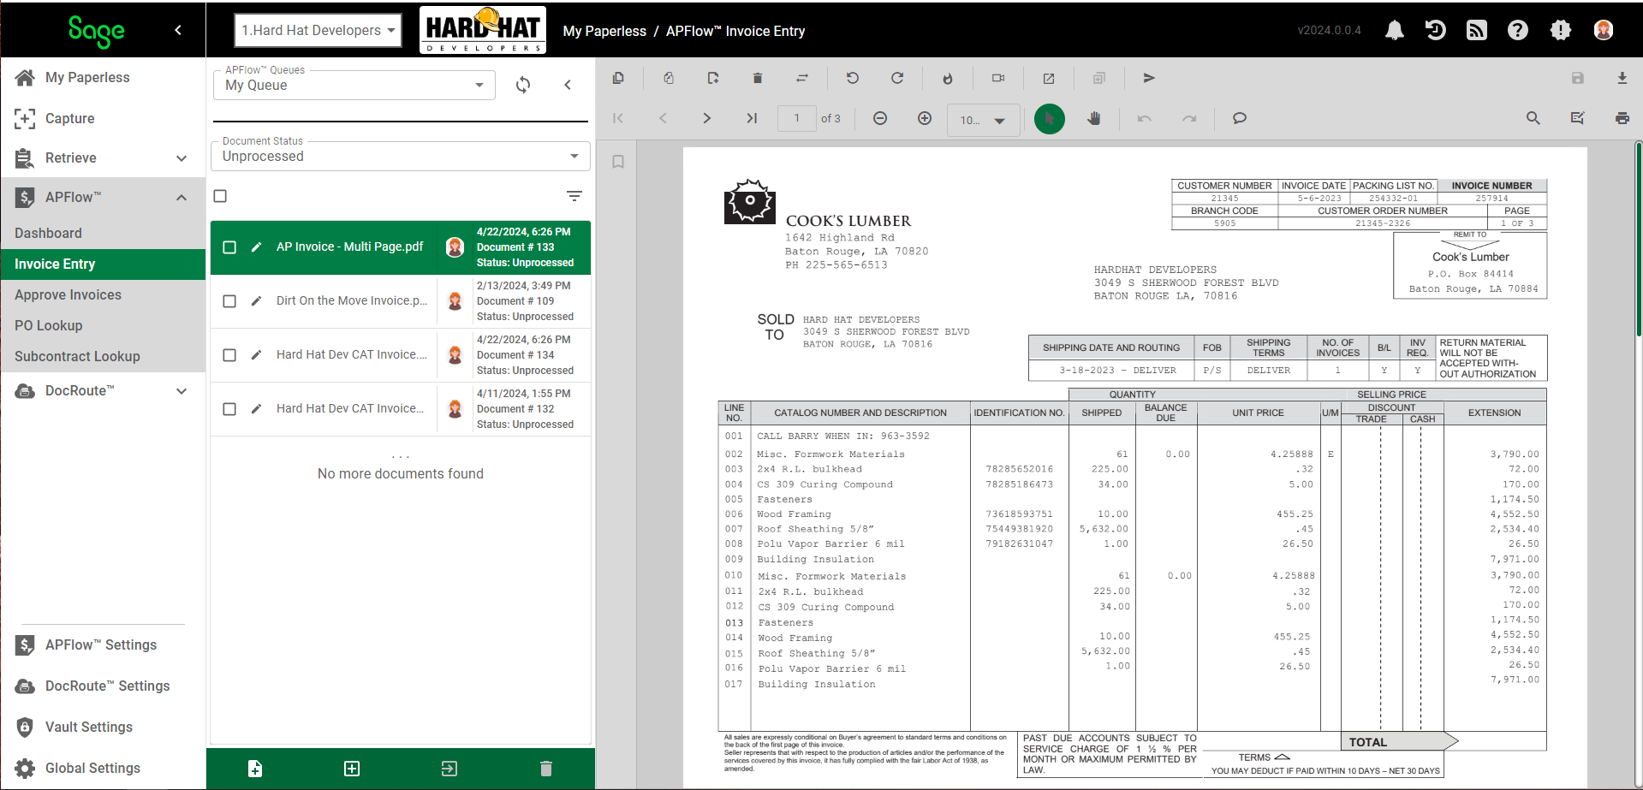The width and height of the screenshot is (1643, 790).
Task: Open Vault Settings
Action: click(x=103, y=728)
